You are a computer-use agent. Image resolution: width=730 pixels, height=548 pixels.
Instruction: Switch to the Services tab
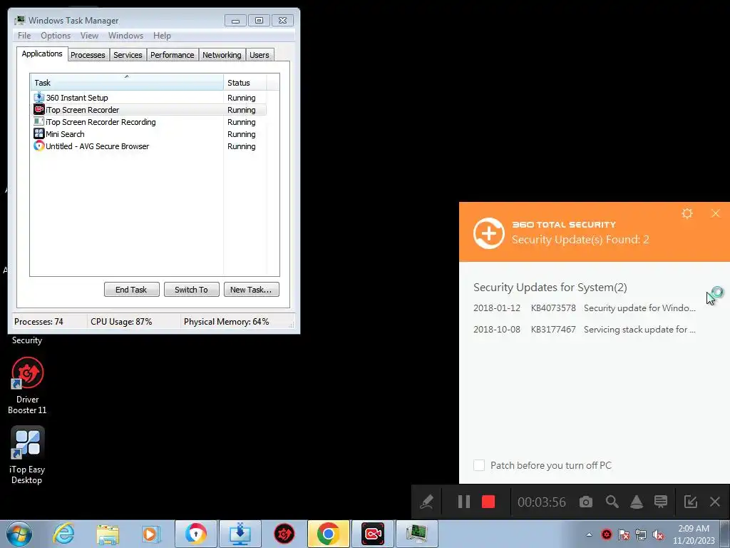(x=128, y=55)
